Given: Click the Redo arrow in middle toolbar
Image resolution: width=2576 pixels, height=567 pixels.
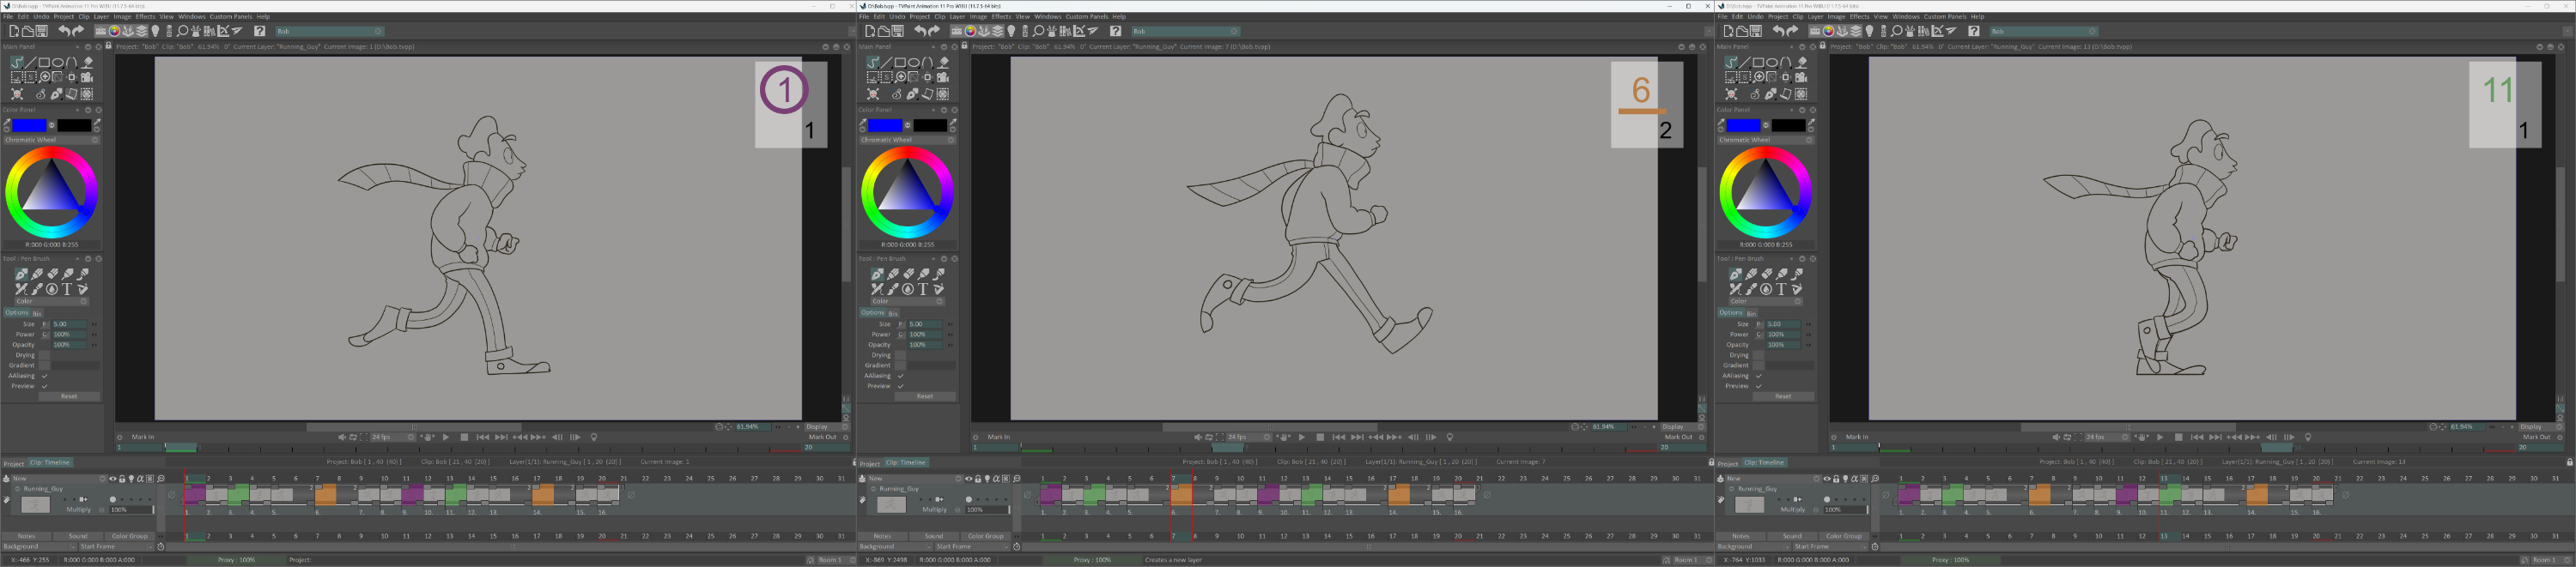Looking at the screenshot, I should pos(934,31).
